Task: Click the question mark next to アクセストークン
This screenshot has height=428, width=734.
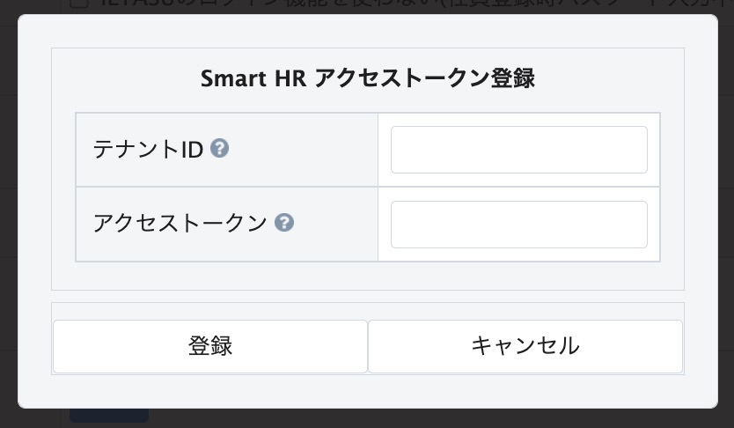Action: pyautogui.click(x=283, y=223)
